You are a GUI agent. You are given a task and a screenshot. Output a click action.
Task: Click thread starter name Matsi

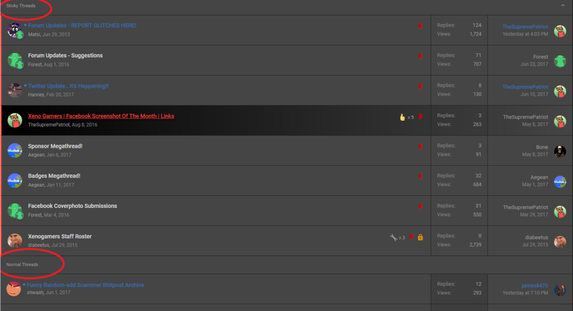click(34, 34)
